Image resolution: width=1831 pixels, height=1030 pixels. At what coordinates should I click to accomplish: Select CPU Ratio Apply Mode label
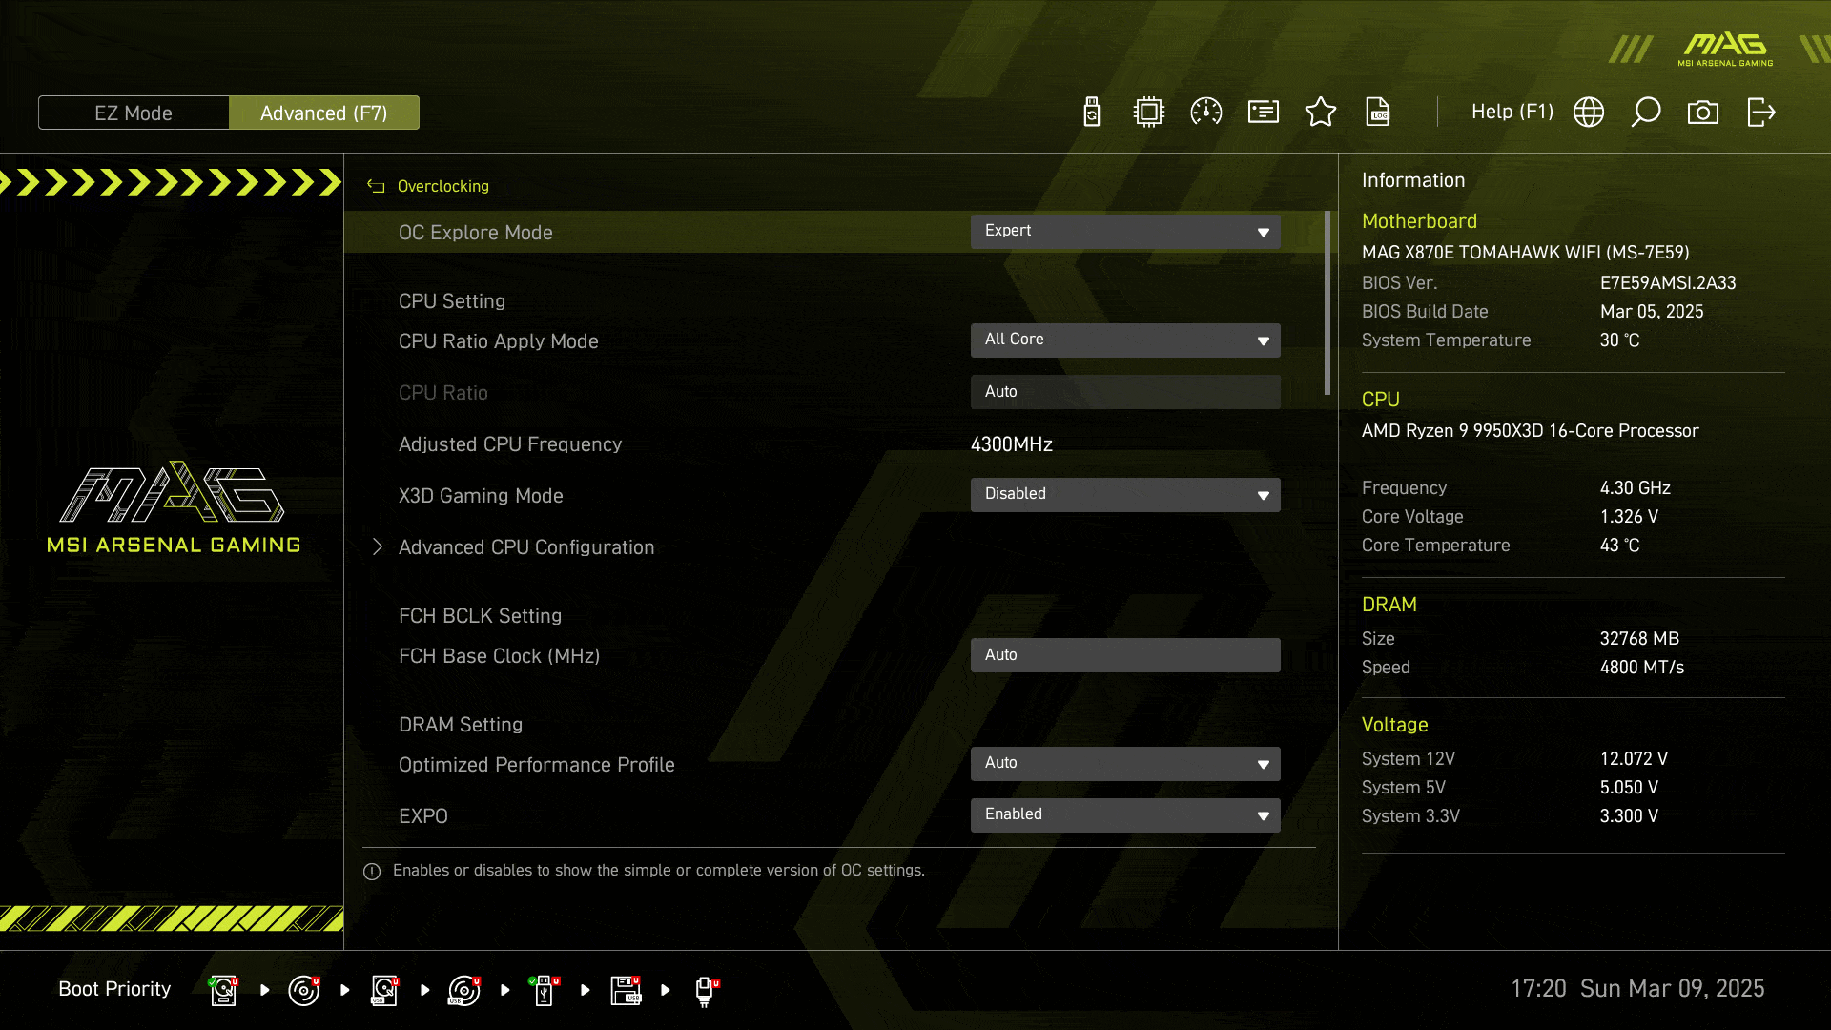coord(499,341)
